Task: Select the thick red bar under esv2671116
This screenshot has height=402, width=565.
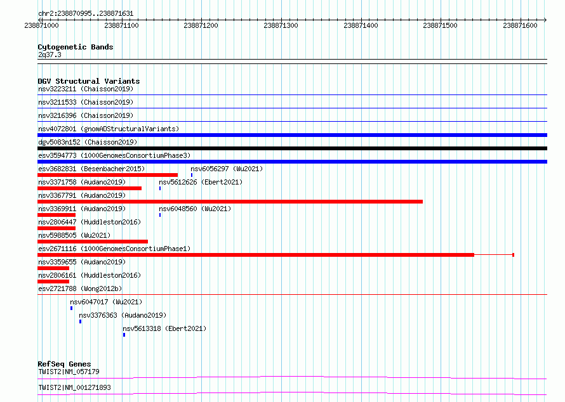Action: click(x=256, y=255)
